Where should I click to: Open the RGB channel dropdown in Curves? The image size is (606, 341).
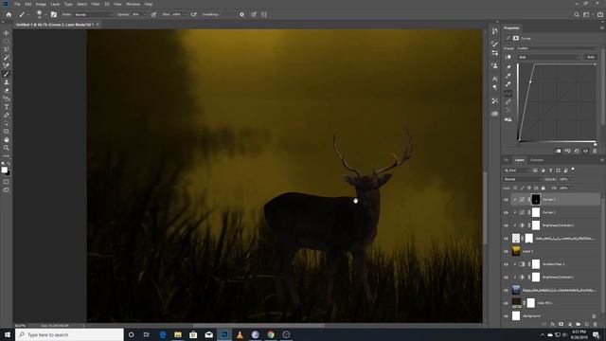click(x=548, y=57)
